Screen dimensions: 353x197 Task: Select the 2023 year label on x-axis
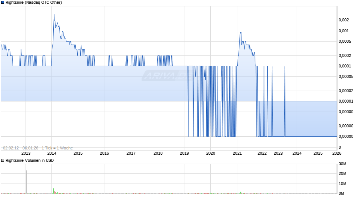tap(278, 153)
